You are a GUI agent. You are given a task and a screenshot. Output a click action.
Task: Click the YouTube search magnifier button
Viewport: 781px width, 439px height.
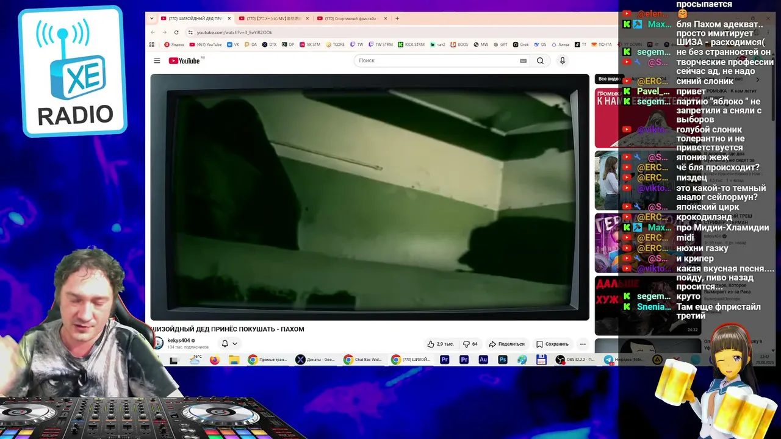pyautogui.click(x=540, y=60)
